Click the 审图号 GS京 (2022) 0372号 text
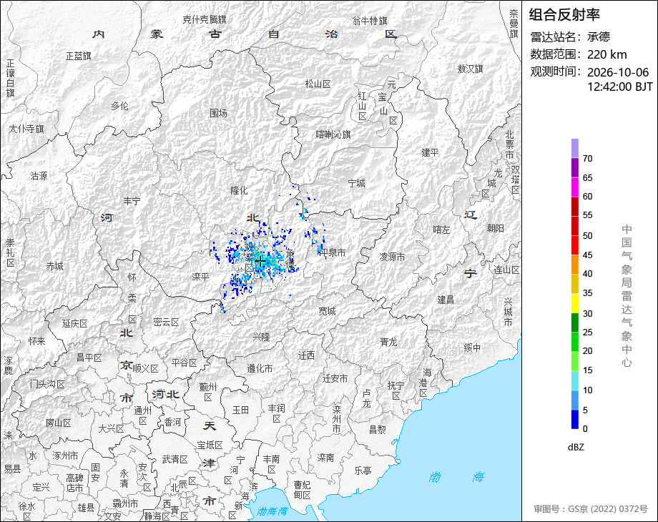This screenshot has width=658, height=522. pos(591,509)
